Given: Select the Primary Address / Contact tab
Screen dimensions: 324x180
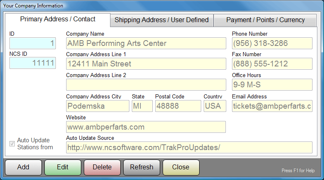Looking at the screenshot, I should [x=57, y=19].
